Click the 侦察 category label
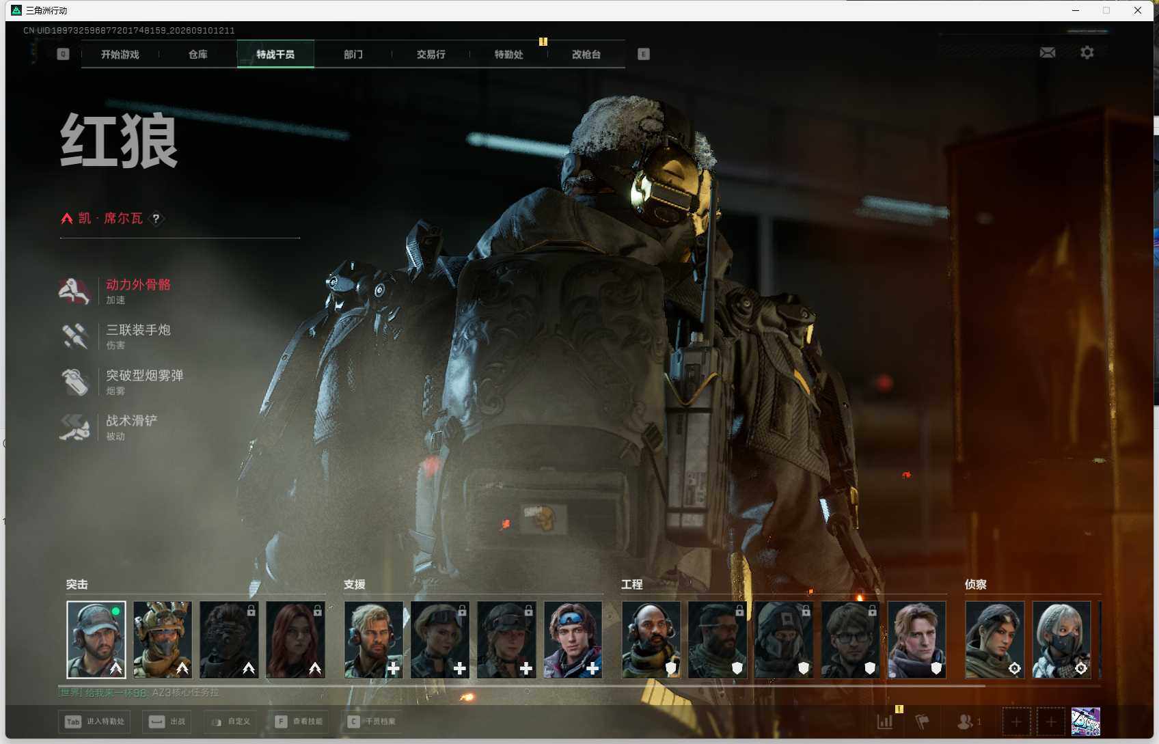This screenshot has width=1159, height=744. (x=976, y=585)
